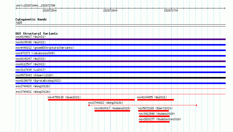This screenshot has width=233, height=132.
Task: Open nsv4044212 (gnomADStructuralVariants) label
Action: (45, 48)
